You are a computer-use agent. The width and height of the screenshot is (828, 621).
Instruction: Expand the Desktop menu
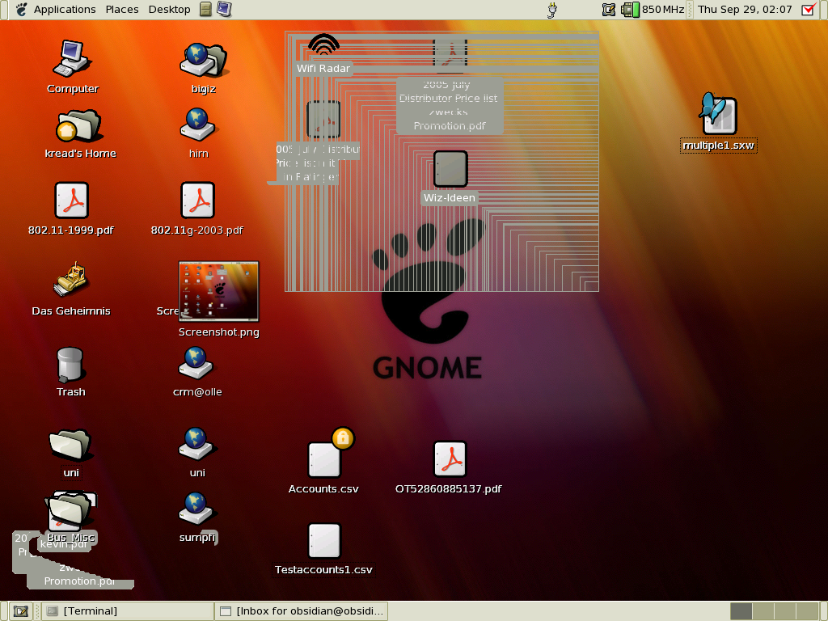coord(169,10)
